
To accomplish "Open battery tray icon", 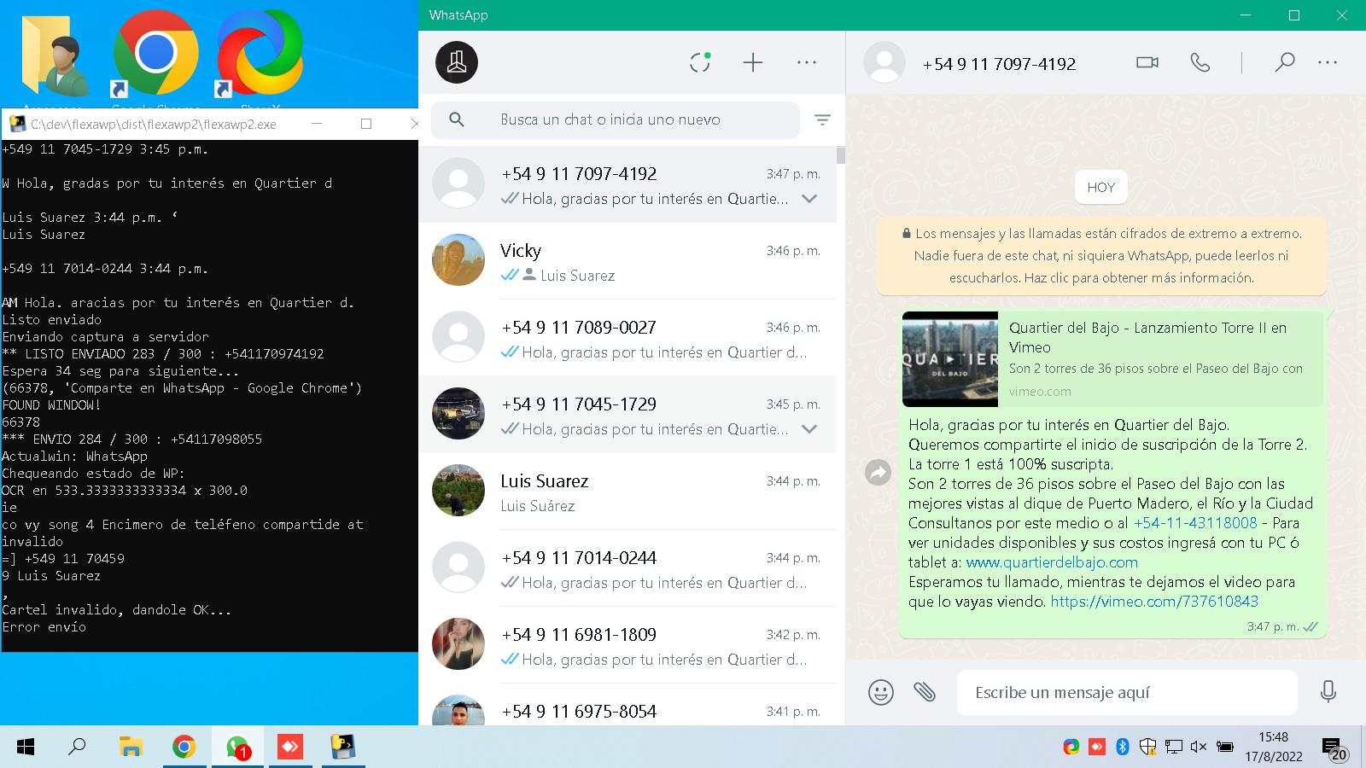I will pos(1225,748).
